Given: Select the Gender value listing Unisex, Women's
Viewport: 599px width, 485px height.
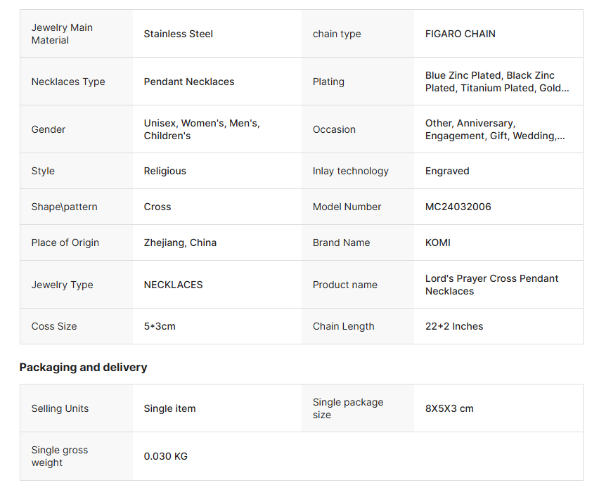Looking at the screenshot, I should click(201, 129).
